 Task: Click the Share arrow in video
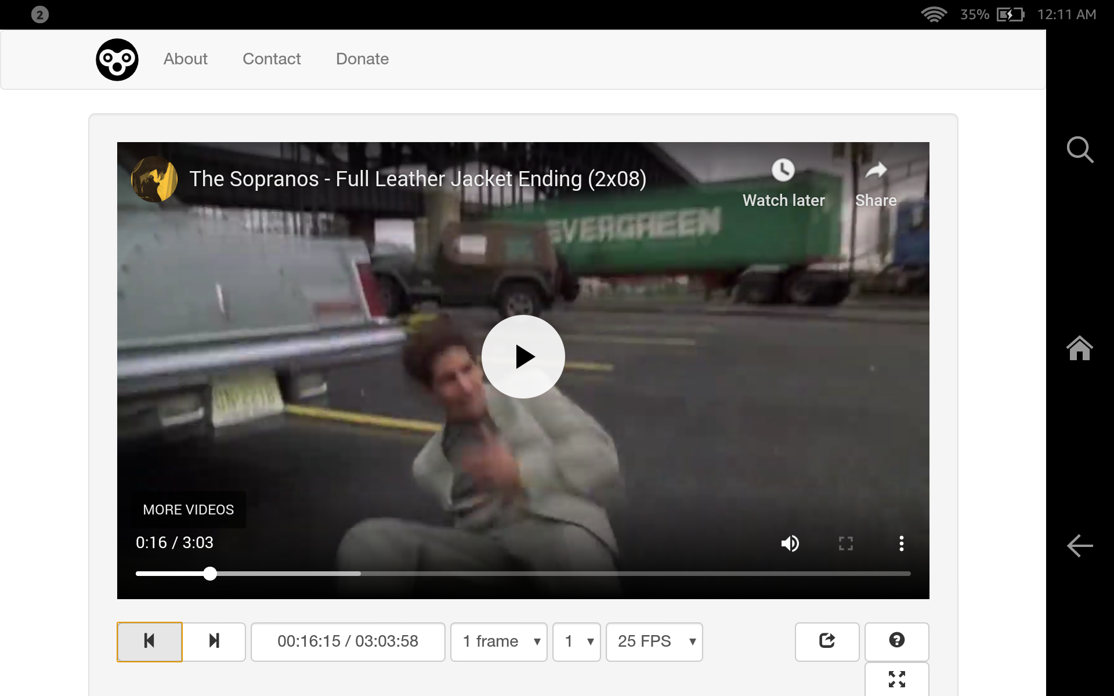tap(876, 171)
